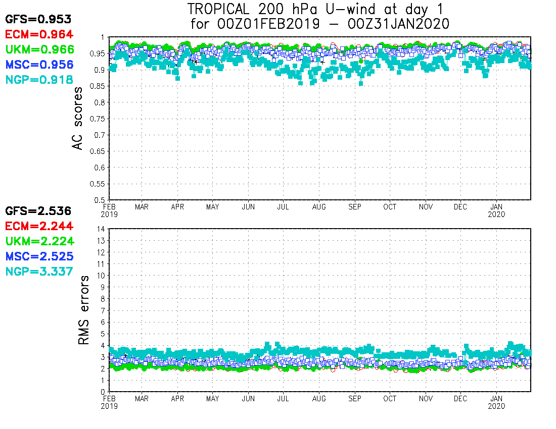Image resolution: width=556 pixels, height=429 pixels.
Task: Click the '0.65' tick on AC scores axis
Action: click(x=98, y=151)
